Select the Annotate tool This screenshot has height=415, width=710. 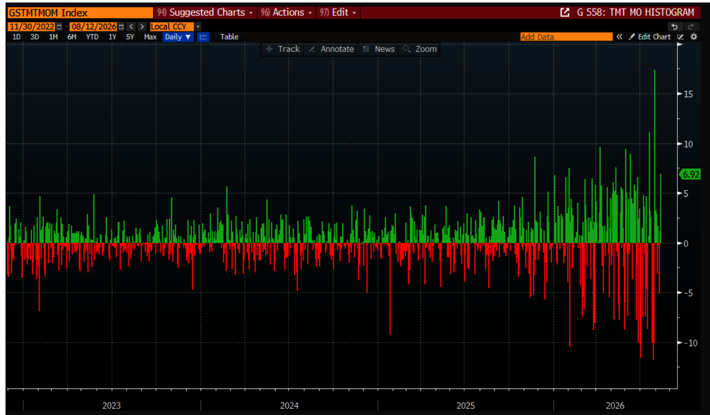331,49
